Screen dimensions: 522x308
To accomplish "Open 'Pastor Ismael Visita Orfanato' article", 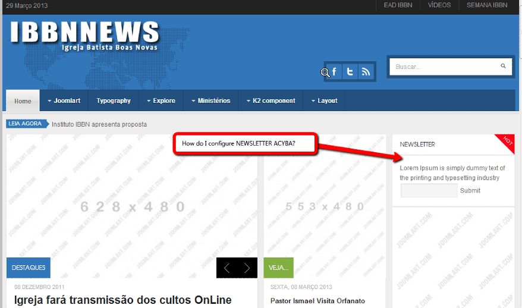I will 317,301.
